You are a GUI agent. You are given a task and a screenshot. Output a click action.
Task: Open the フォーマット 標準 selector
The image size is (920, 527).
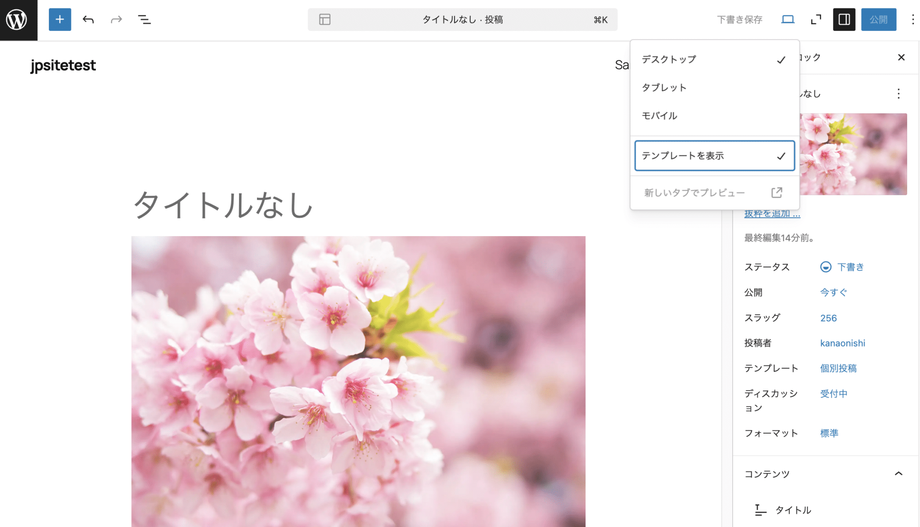point(828,433)
